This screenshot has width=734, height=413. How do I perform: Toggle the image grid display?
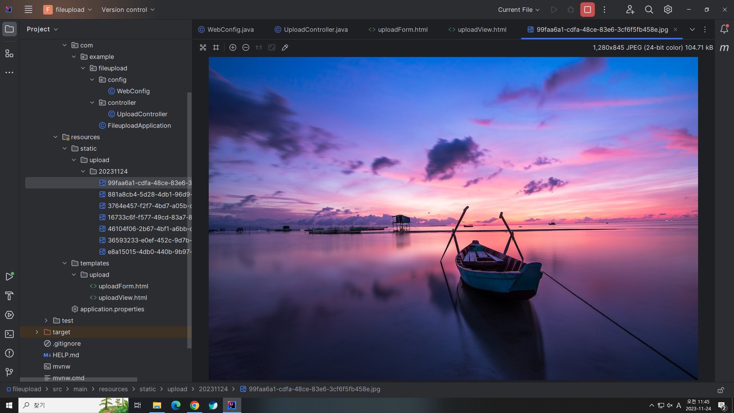[x=216, y=47]
